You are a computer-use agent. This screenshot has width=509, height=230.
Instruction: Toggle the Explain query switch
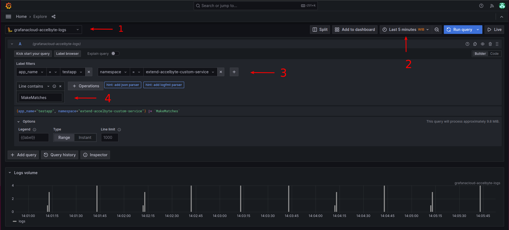tap(115, 53)
